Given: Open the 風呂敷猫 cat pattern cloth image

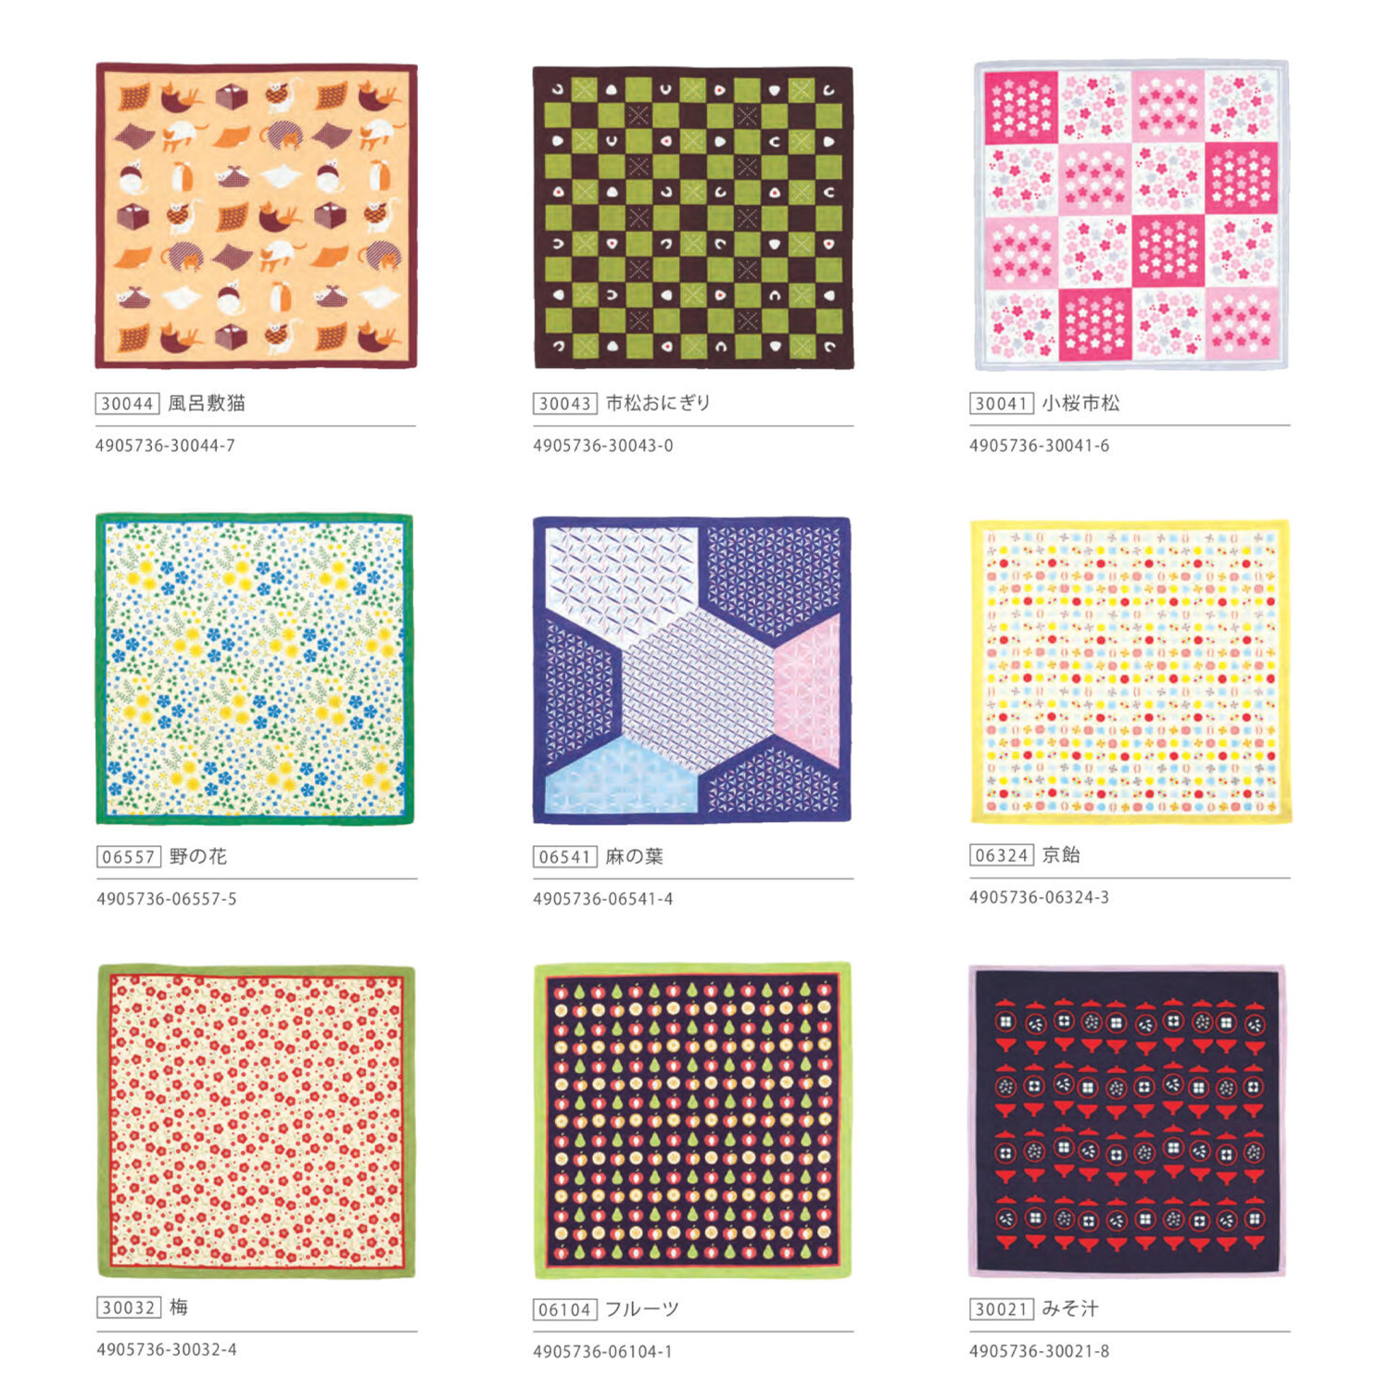Looking at the screenshot, I should 256,216.
